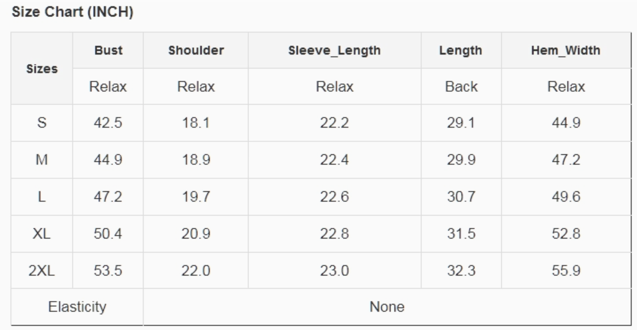Viewport: 637px width, 330px height.
Task: Click the M size row label
Action: [42, 160]
